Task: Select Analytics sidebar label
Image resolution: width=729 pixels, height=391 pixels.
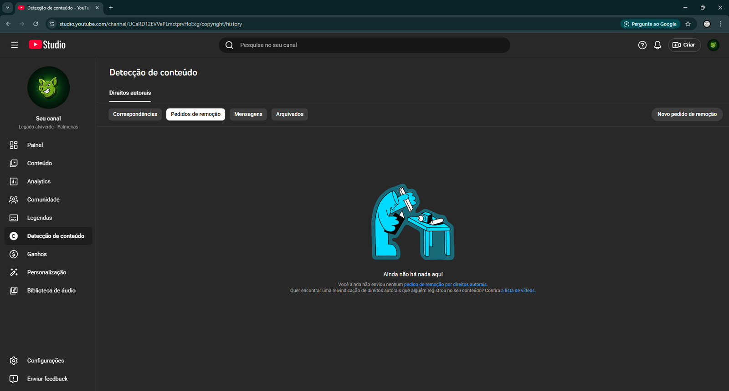Action: point(39,181)
